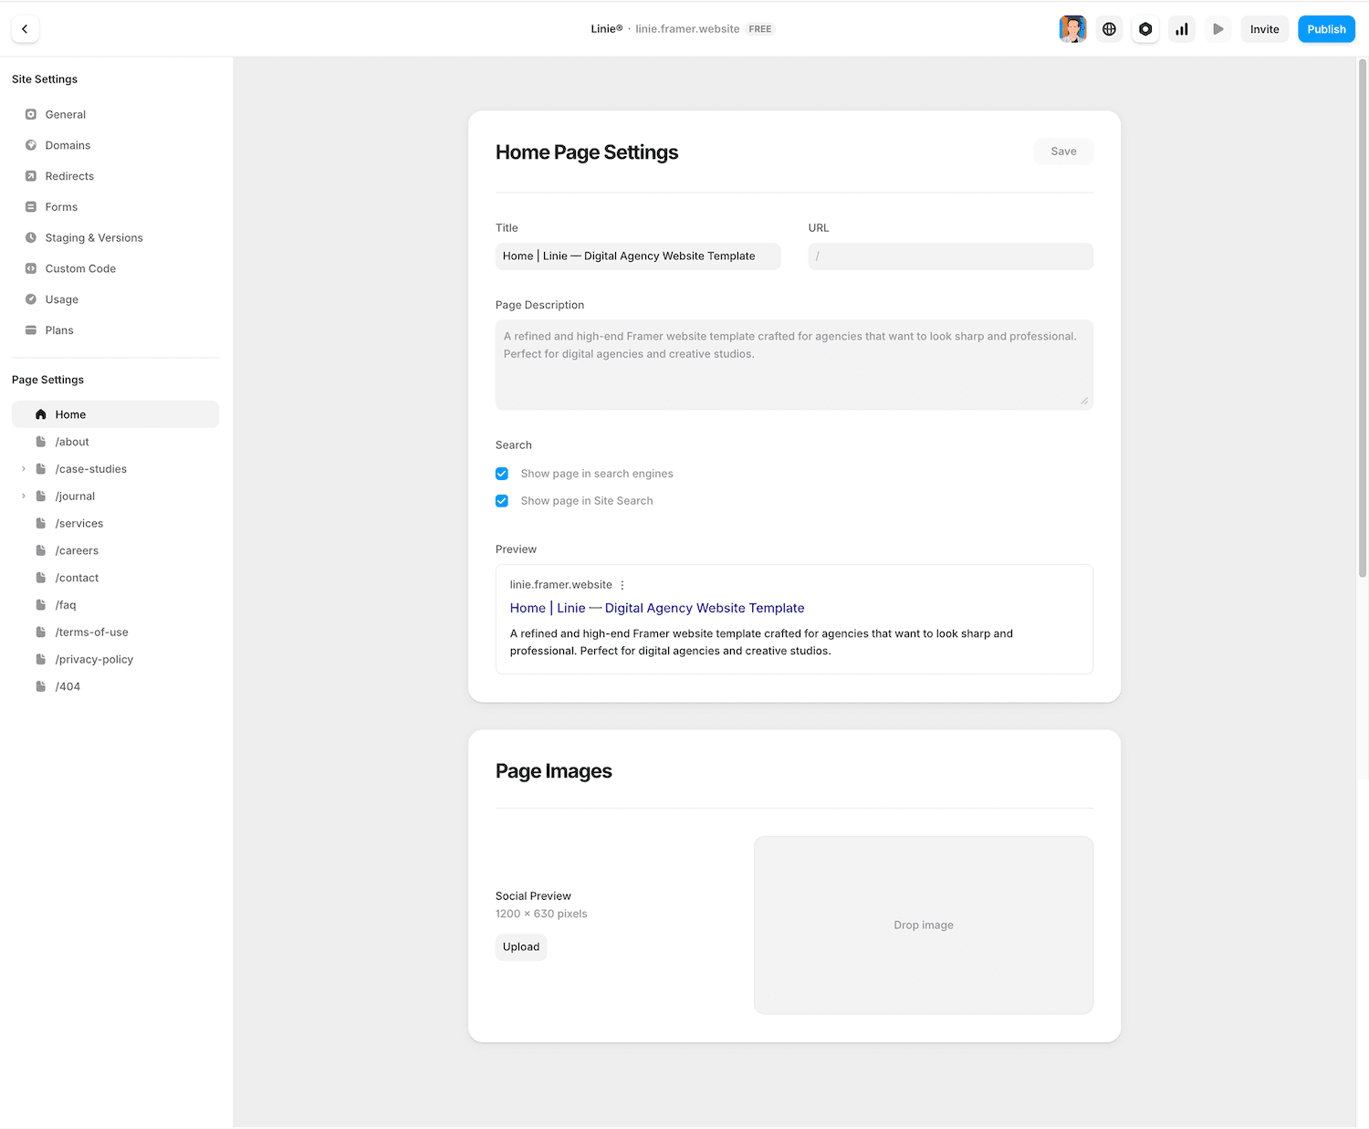The height and width of the screenshot is (1129, 1369).
Task: Open the Domains settings icon
Action: point(30,145)
